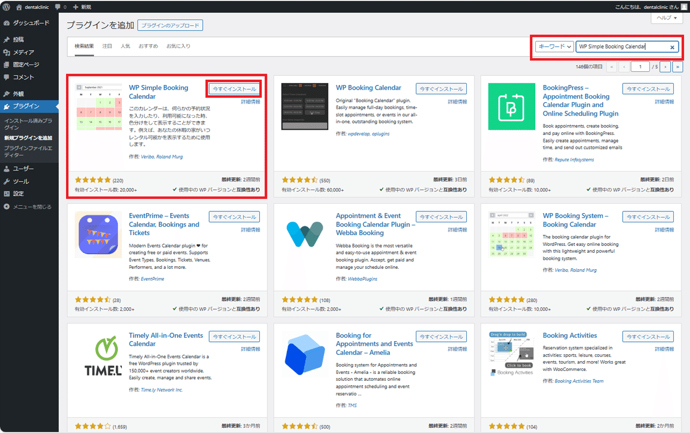
Task: Select the Search Results (検索結果) tab
Action: click(84, 46)
